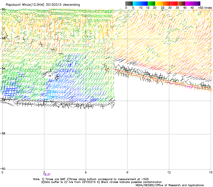Click the -54 latitude axis label
Viewport: 213px width, 187px height.
(x=3, y=68)
